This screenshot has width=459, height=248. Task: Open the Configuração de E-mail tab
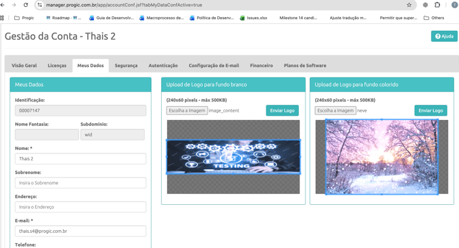click(x=214, y=66)
